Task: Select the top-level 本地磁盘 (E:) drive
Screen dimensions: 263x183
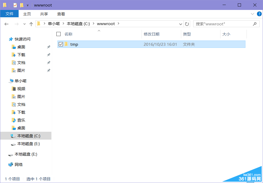Action: (26, 154)
